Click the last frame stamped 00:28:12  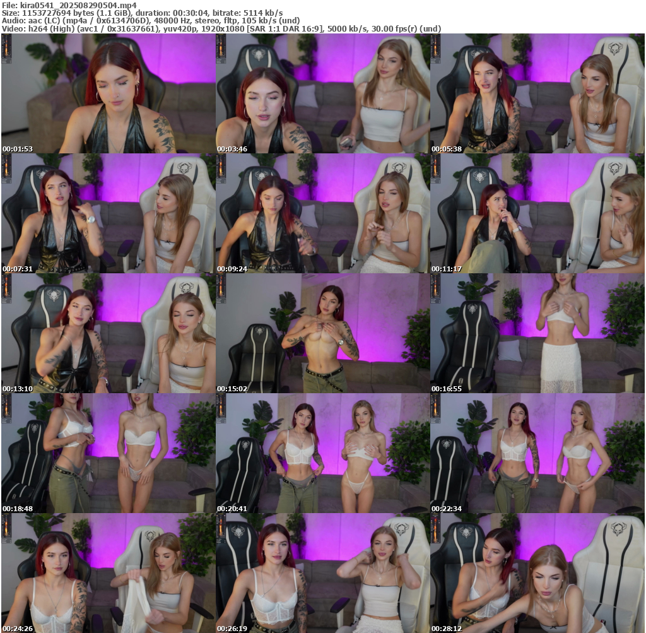coord(537,573)
